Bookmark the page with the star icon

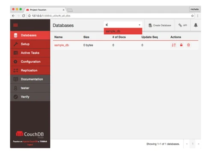(x=192, y=16)
